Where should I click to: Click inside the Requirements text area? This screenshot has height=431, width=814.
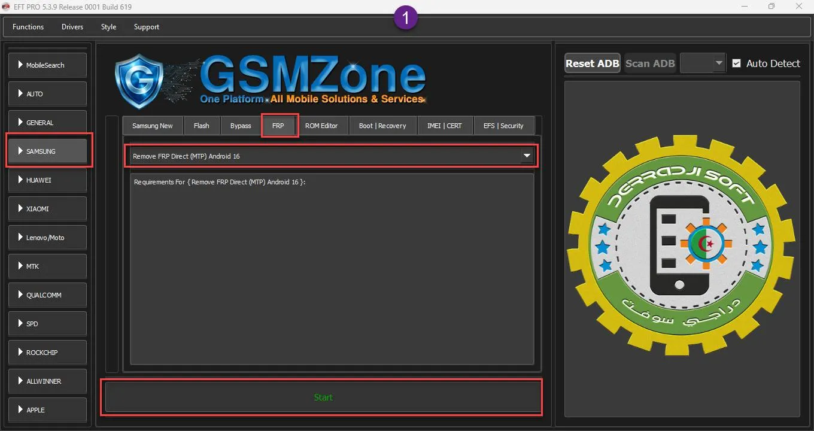332,269
